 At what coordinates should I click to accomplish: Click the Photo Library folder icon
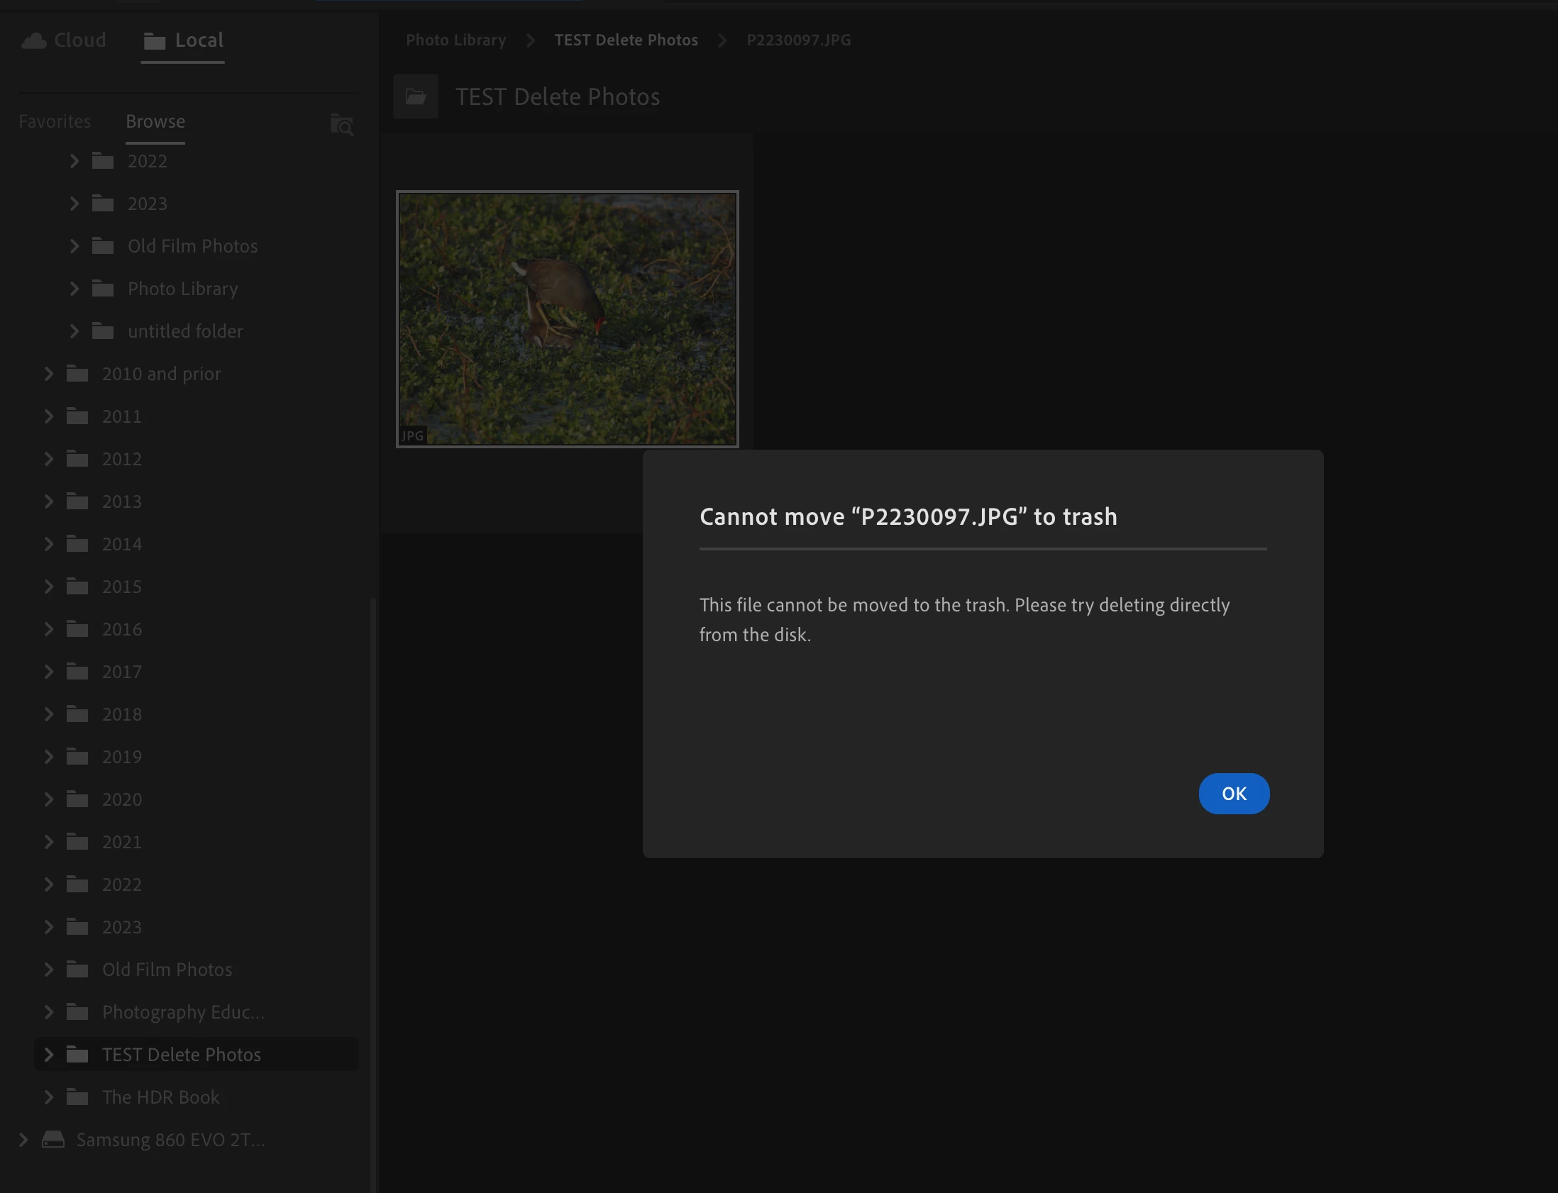[103, 288]
